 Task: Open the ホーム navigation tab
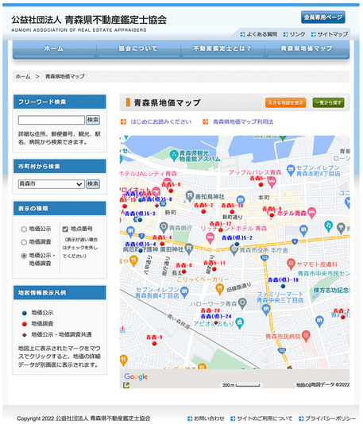coord(54,48)
